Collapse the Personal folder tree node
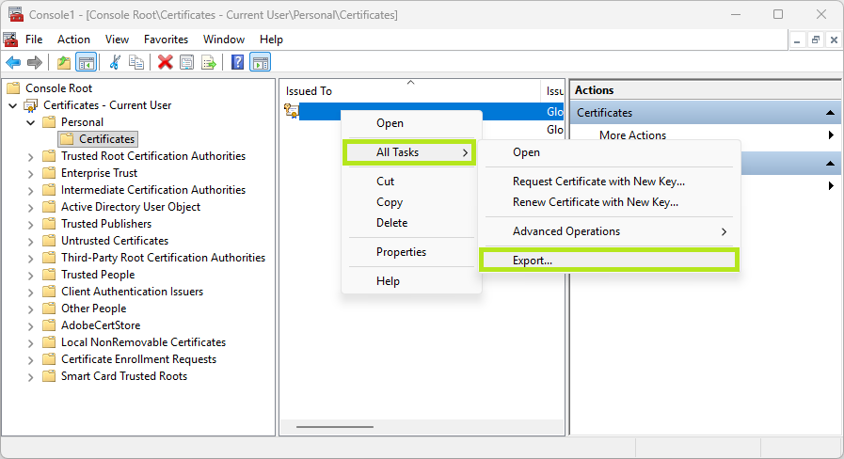 [31, 122]
